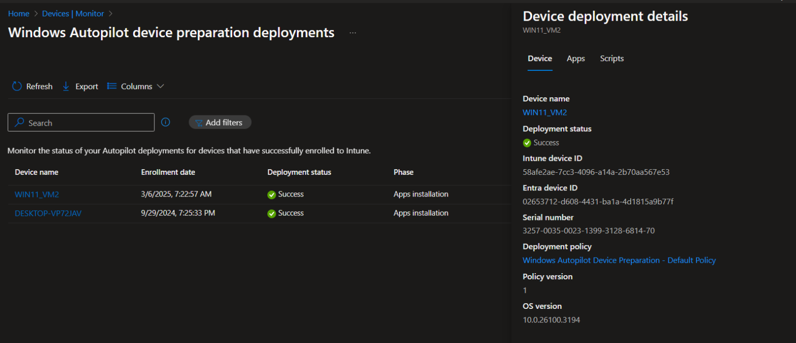
Task: Open the info tooltip icon beside search
Action: click(165, 122)
